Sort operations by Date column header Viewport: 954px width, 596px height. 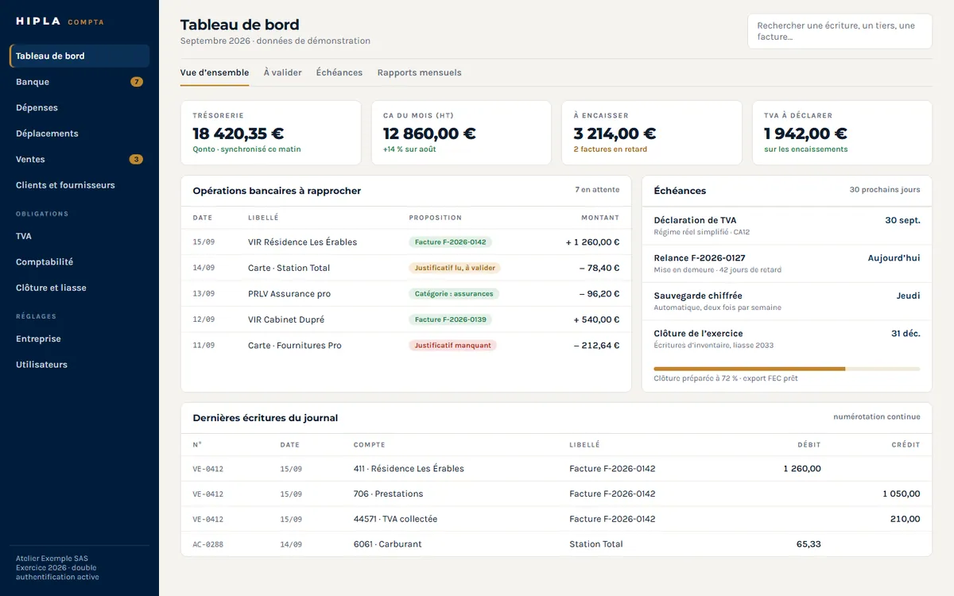click(202, 218)
